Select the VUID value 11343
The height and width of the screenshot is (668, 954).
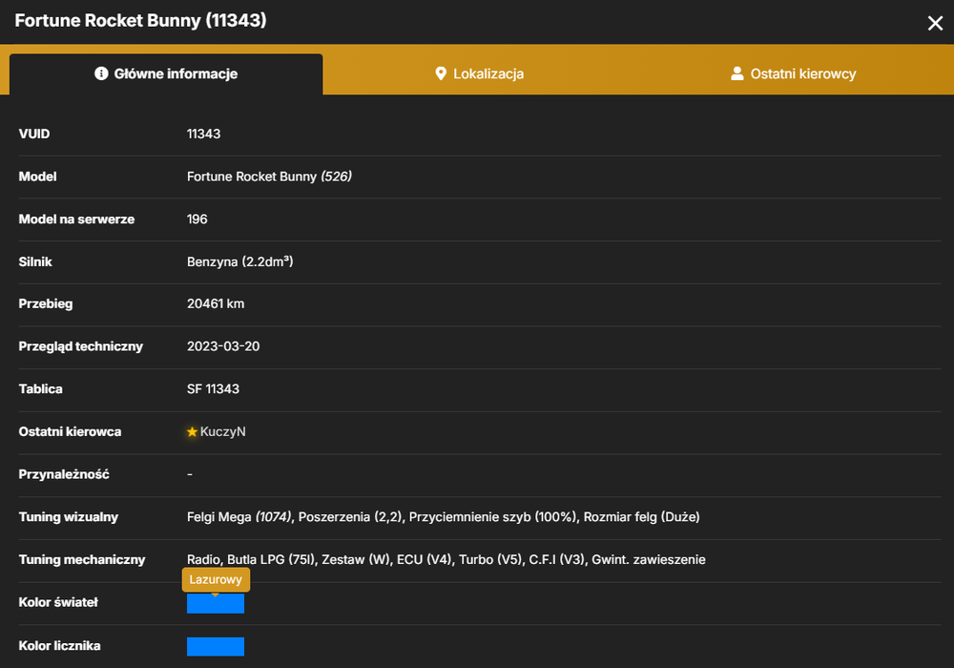pos(204,134)
